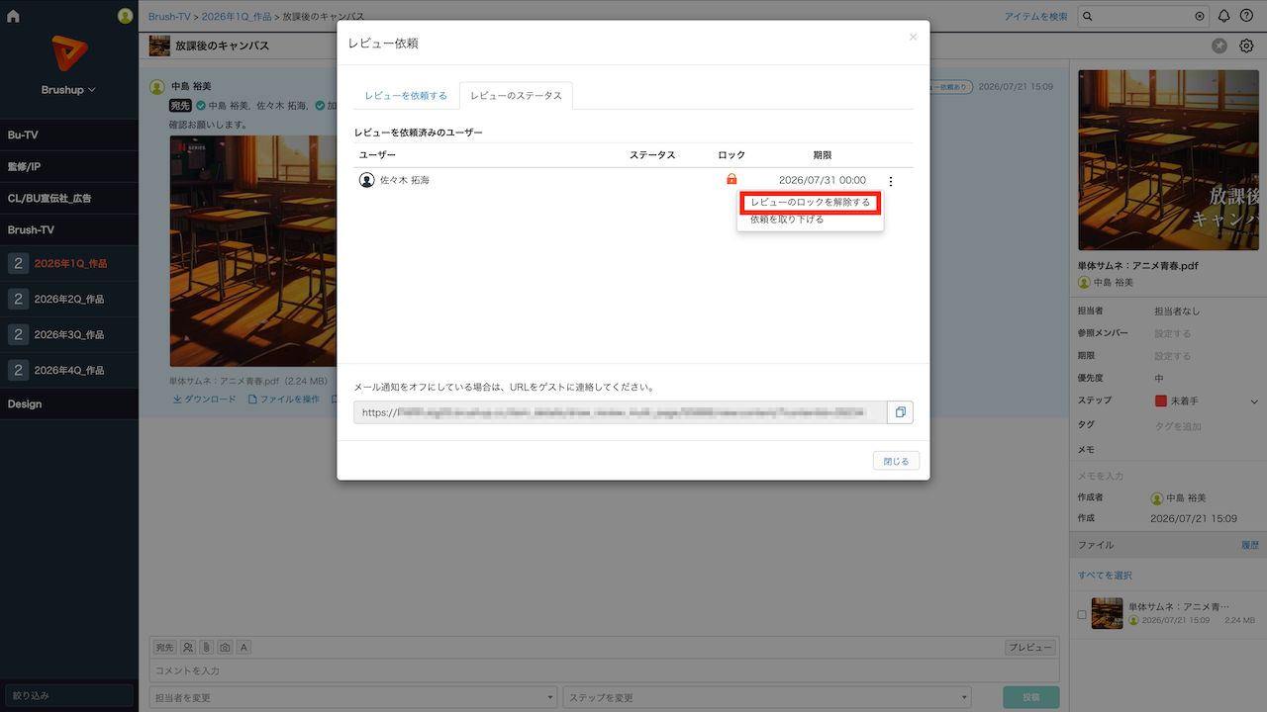Open the notifications bell

tap(1224, 16)
